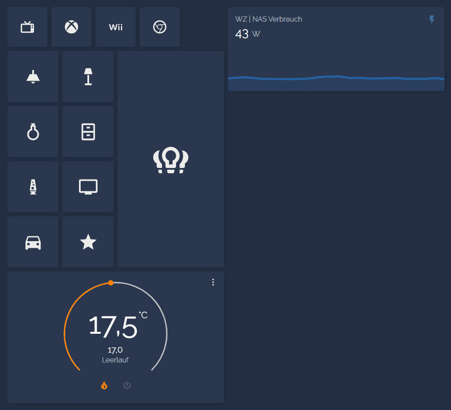Image resolution: width=451 pixels, height=410 pixels.
Task: Click the NAS consumption history graph
Action: pos(336,83)
